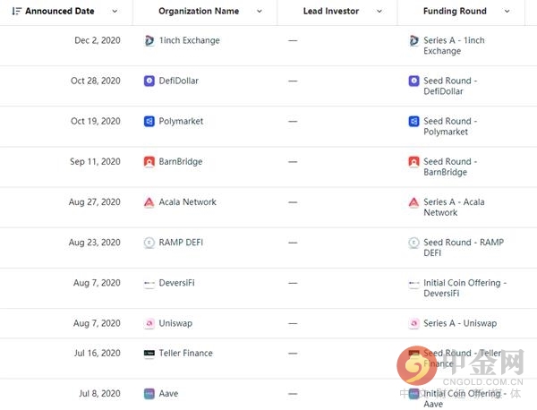This screenshot has height=410, width=537.
Task: Expand the Announced Date column dropdown
Action: (115, 12)
